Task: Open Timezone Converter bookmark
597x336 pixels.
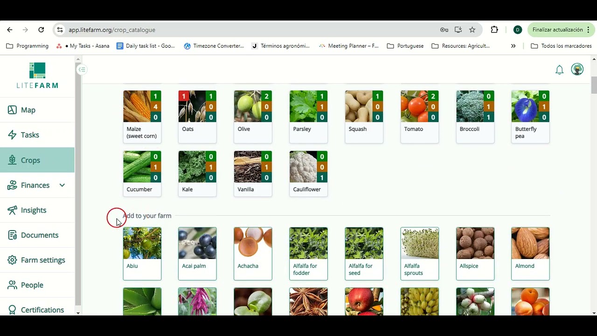Action: click(x=214, y=46)
